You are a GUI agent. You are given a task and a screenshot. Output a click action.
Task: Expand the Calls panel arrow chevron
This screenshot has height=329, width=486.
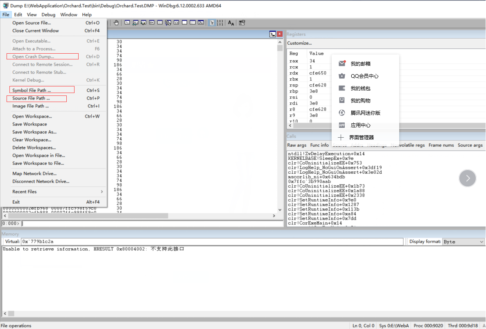[467, 178]
